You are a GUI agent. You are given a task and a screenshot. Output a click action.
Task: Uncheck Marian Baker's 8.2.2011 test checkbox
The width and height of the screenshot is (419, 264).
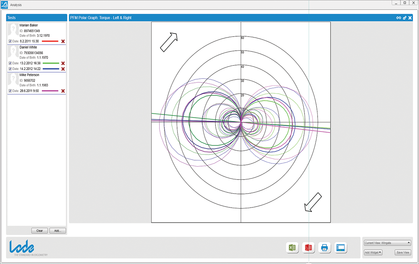[x=10, y=42]
